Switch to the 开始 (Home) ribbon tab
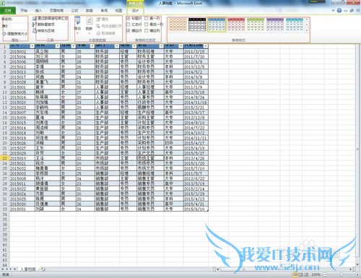The height and width of the screenshot is (278, 361). pyautogui.click(x=24, y=11)
